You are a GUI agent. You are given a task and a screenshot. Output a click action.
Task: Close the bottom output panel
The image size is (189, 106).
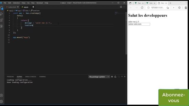(x=125, y=77)
